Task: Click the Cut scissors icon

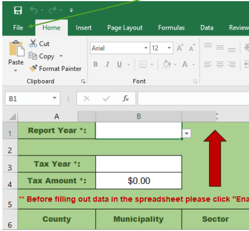Action: click(x=33, y=44)
